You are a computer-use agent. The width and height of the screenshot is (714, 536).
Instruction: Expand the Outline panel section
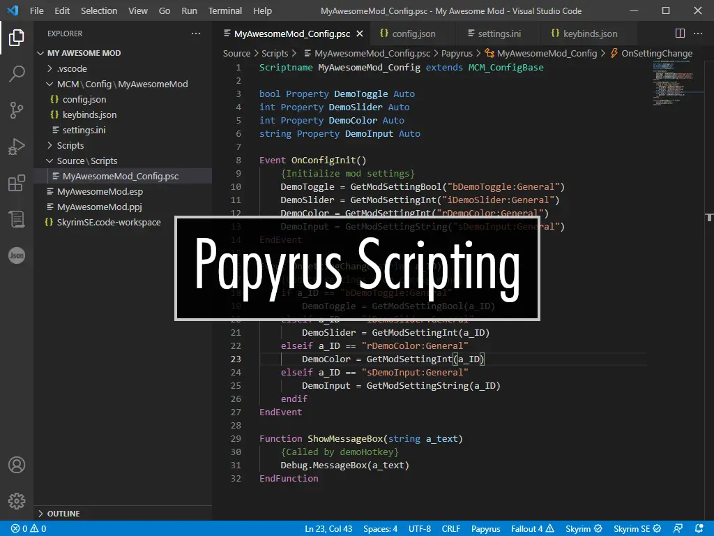63,514
